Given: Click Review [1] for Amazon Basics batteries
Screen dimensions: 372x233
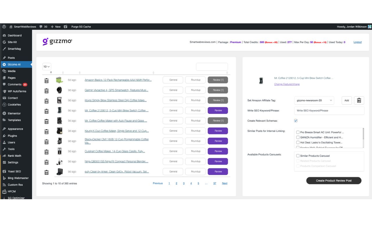Looking at the screenshot, I should pyautogui.click(x=218, y=80).
